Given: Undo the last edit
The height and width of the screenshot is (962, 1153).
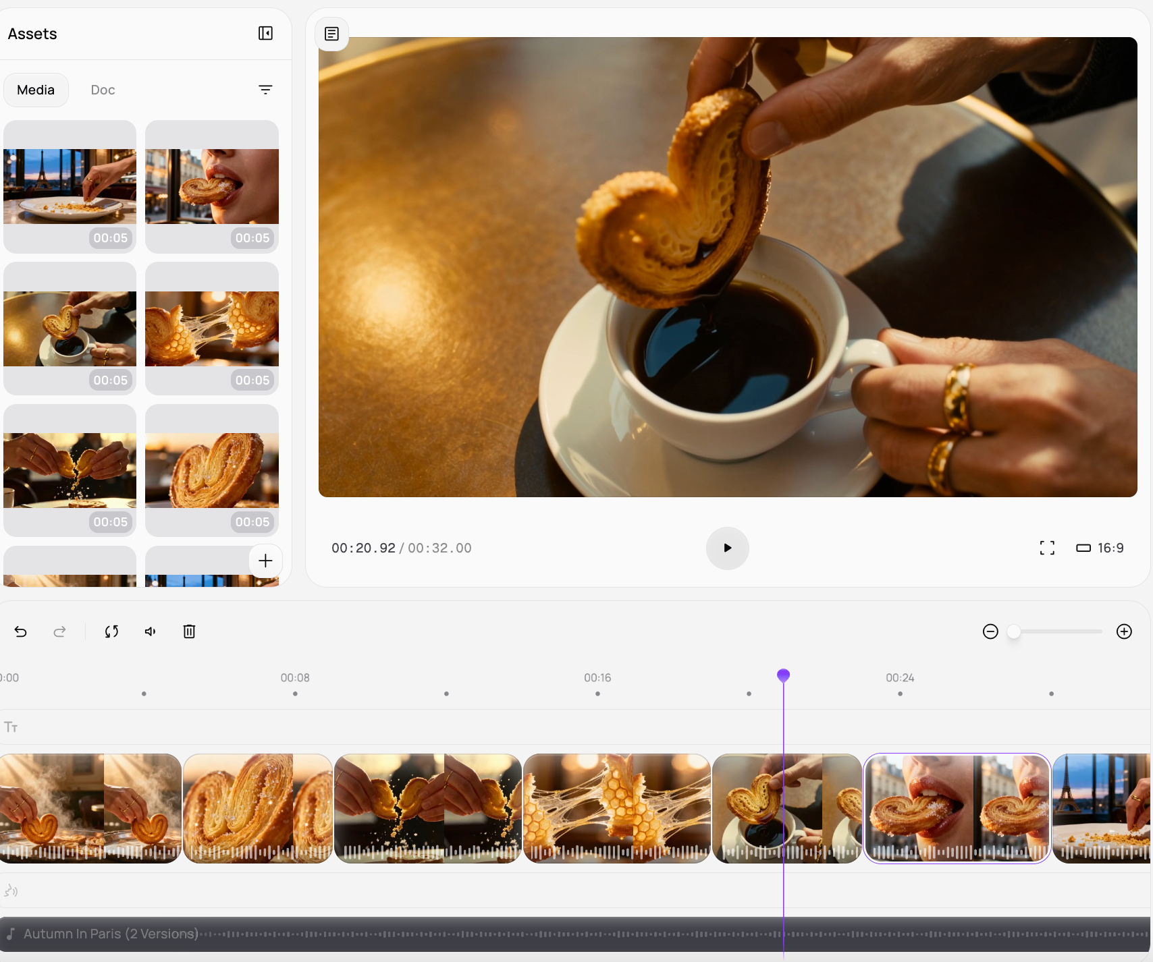Looking at the screenshot, I should 21,631.
